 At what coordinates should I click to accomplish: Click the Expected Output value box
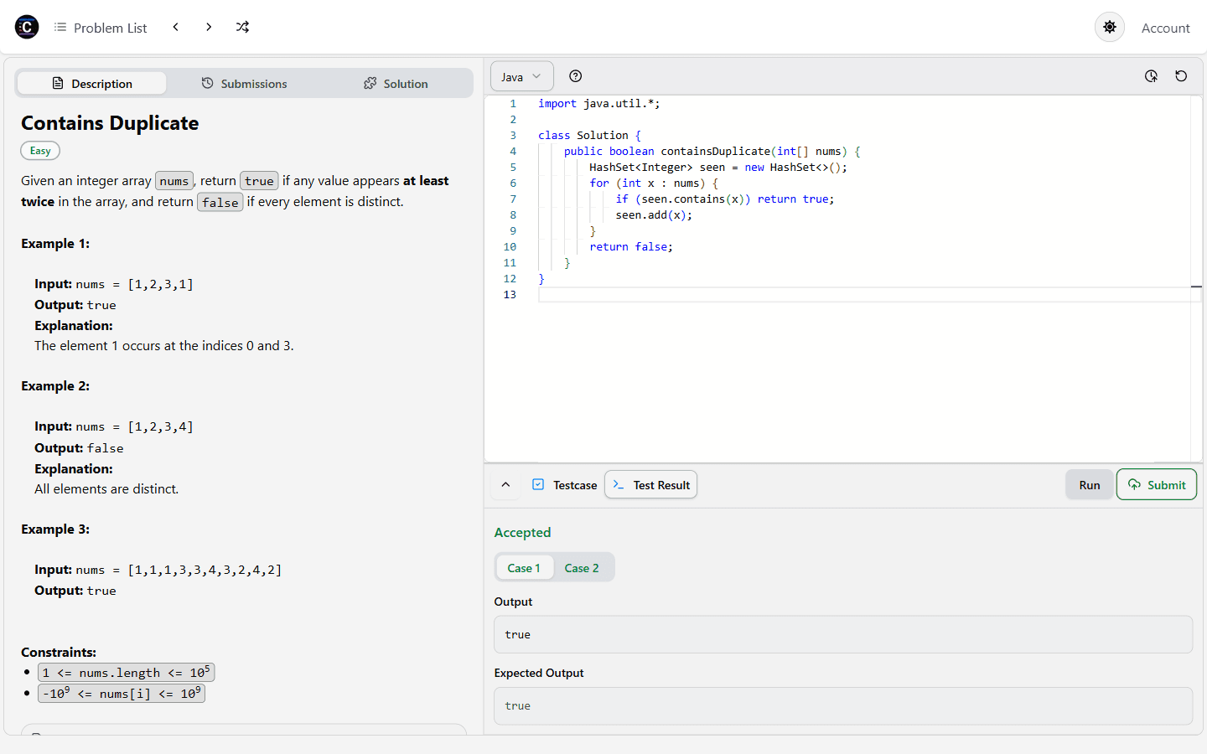tap(843, 705)
